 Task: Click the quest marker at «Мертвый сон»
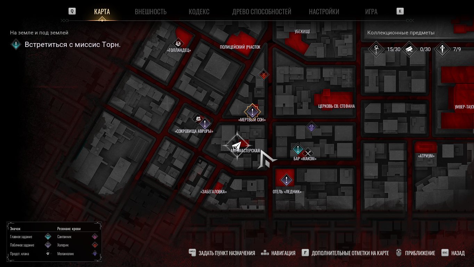click(x=252, y=112)
